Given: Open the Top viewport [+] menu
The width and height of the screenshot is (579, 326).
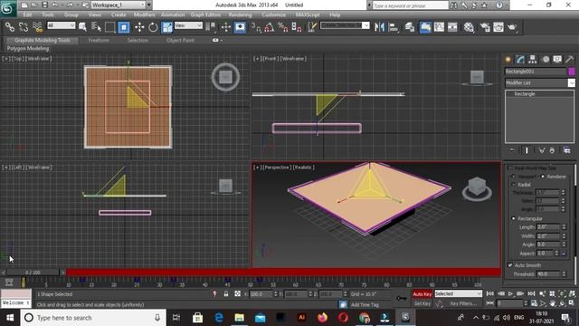Looking at the screenshot, I should tap(5, 58).
